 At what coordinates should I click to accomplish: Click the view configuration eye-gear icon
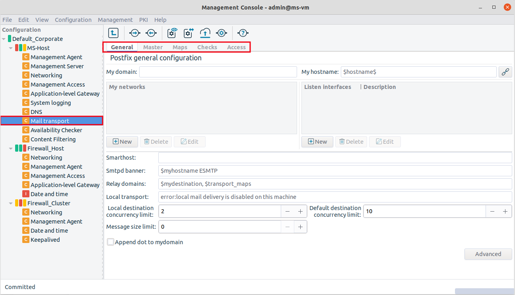point(172,33)
